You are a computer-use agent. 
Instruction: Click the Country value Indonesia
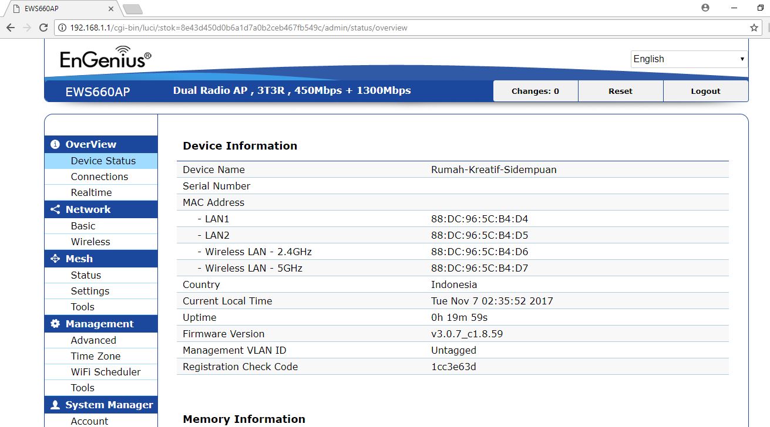point(454,284)
